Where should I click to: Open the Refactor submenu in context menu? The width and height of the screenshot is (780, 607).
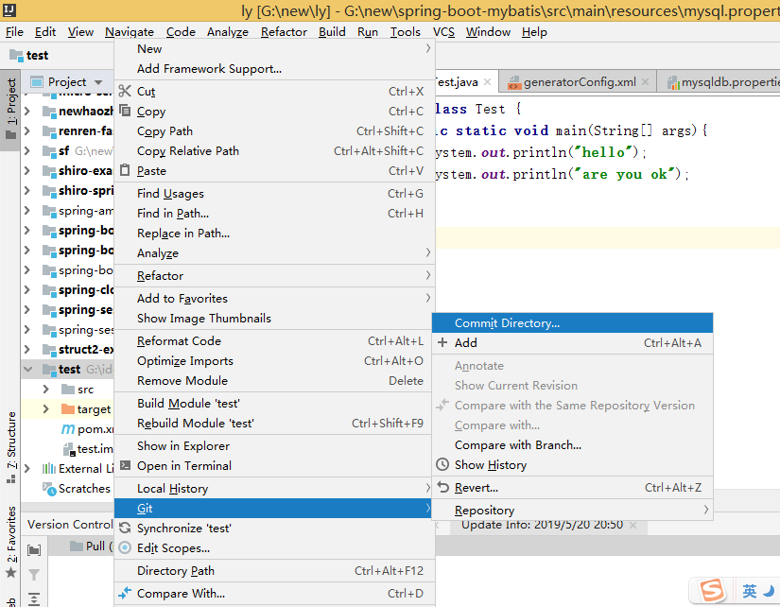click(x=274, y=276)
